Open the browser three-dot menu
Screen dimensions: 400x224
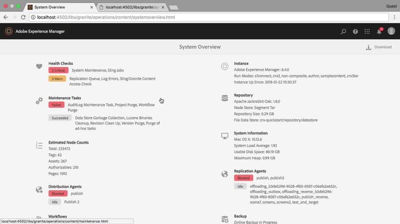click(x=394, y=18)
